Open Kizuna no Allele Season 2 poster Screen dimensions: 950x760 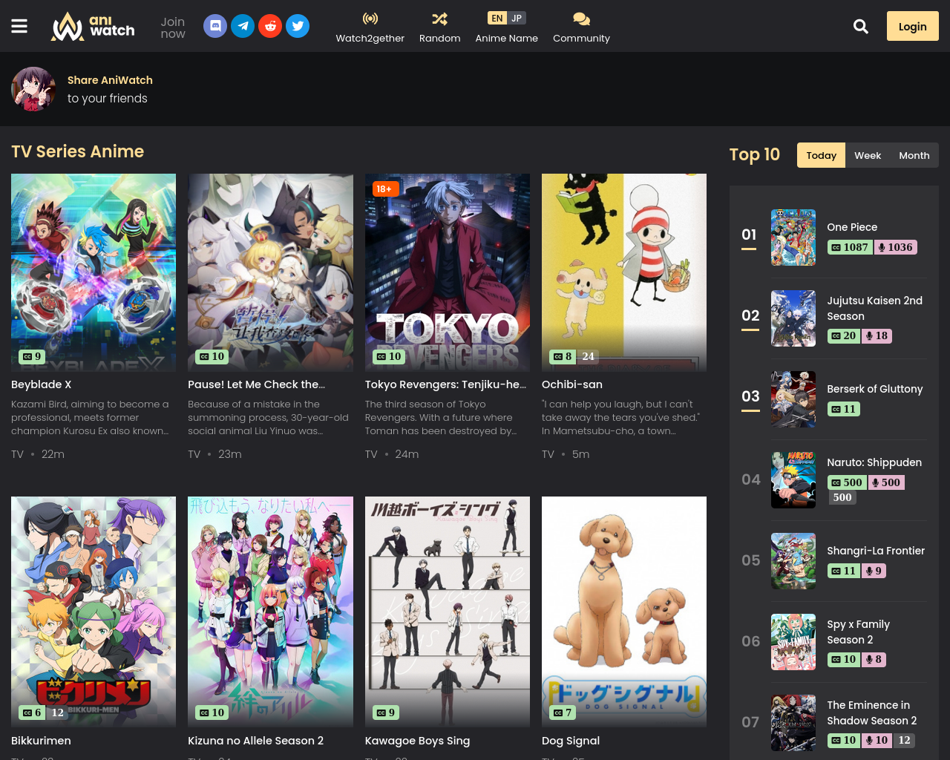pyautogui.click(x=270, y=612)
